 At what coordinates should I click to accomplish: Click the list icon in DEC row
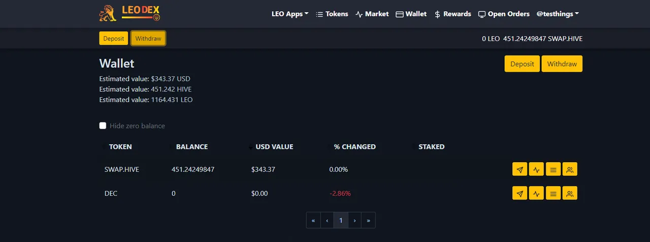(x=553, y=193)
